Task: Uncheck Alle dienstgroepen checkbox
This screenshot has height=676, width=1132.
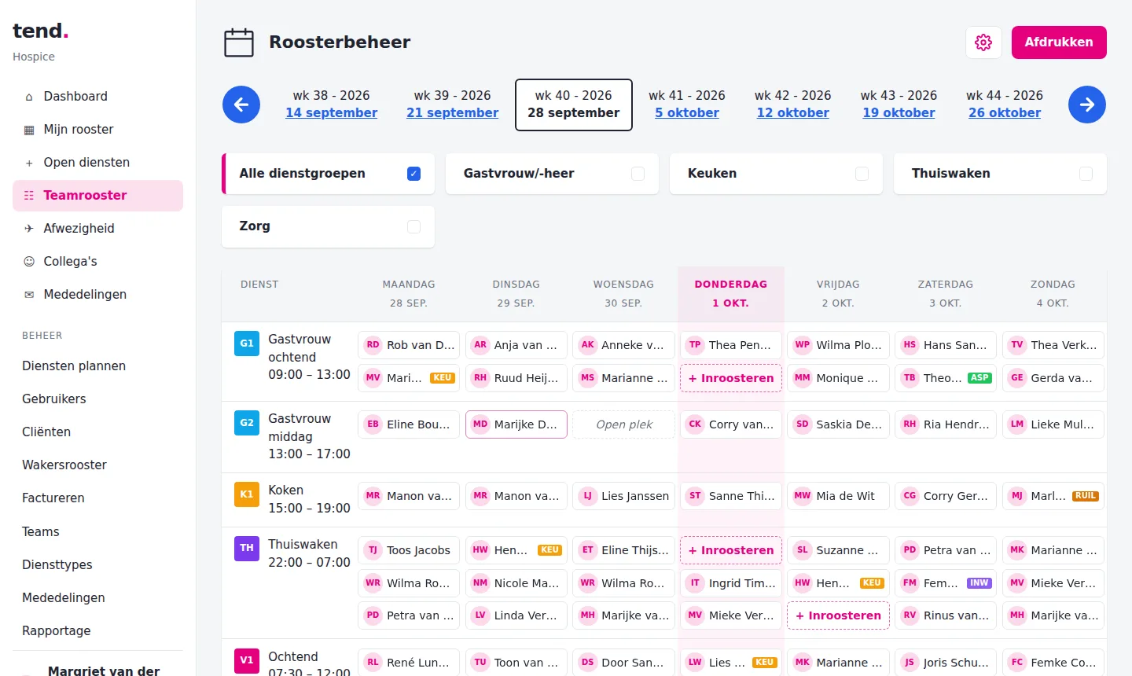Action: coord(414,174)
